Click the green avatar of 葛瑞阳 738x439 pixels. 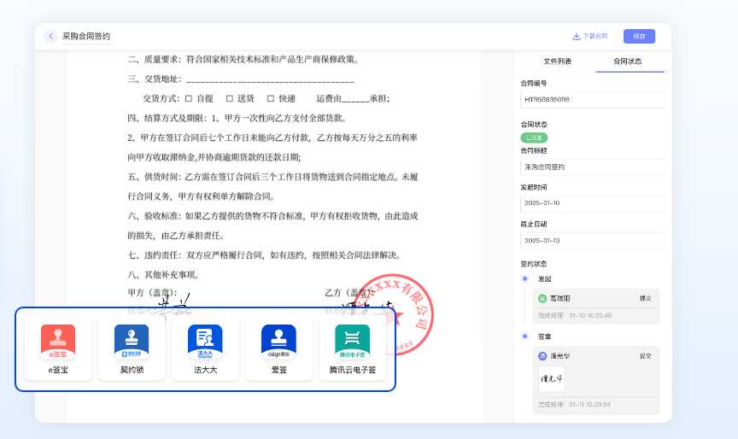(542, 298)
